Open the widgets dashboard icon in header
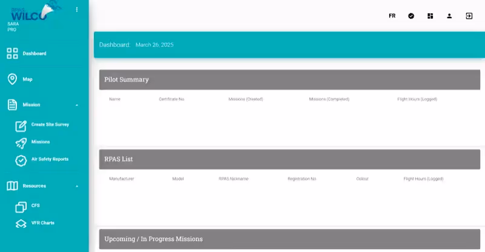The image size is (485, 252). [x=430, y=16]
